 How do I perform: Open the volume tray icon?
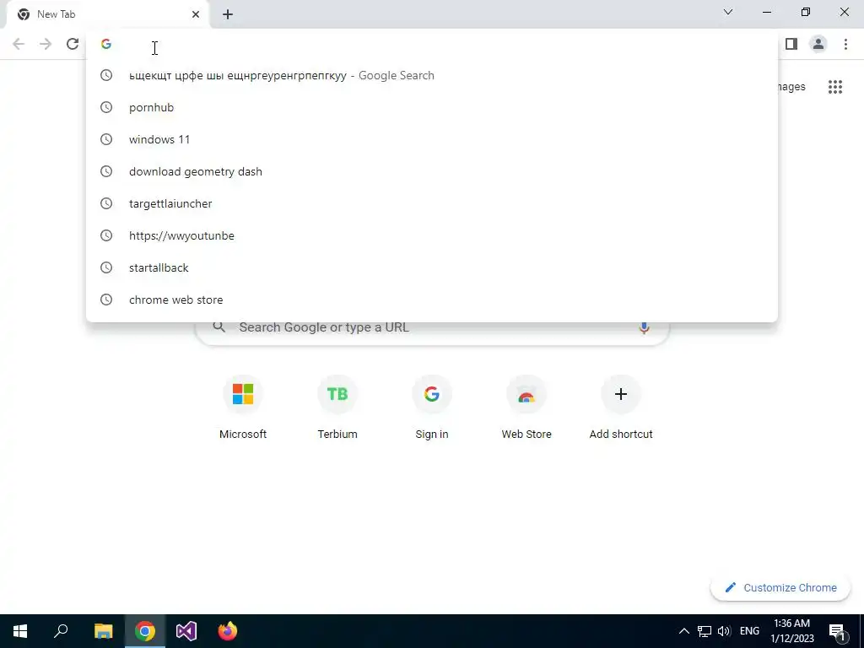tap(724, 631)
